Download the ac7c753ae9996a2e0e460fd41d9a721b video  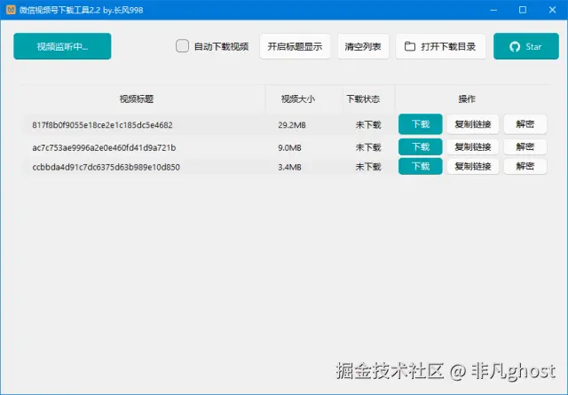click(x=420, y=146)
